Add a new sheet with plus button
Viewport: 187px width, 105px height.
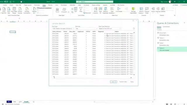[34, 102]
